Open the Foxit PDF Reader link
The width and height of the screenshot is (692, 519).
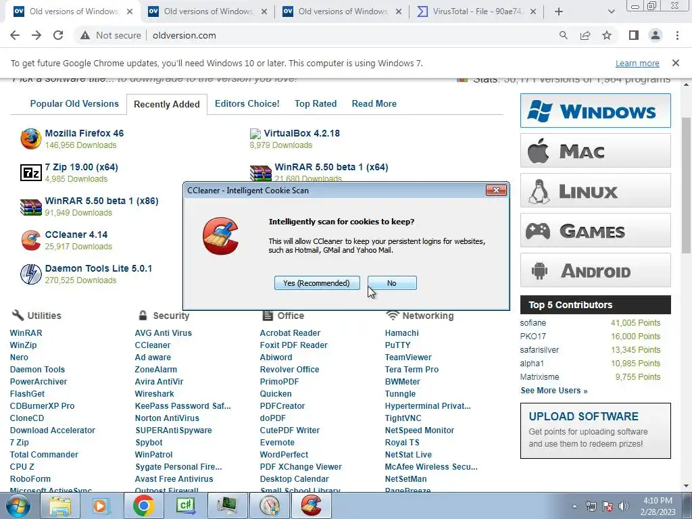[293, 345]
